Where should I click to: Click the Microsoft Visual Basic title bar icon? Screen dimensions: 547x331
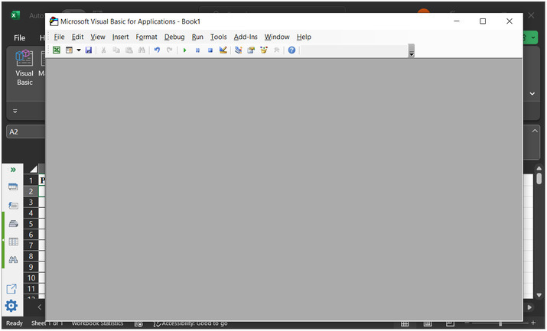click(x=54, y=21)
